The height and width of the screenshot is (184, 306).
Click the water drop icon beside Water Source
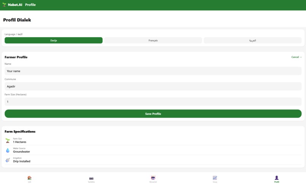coord(8,150)
